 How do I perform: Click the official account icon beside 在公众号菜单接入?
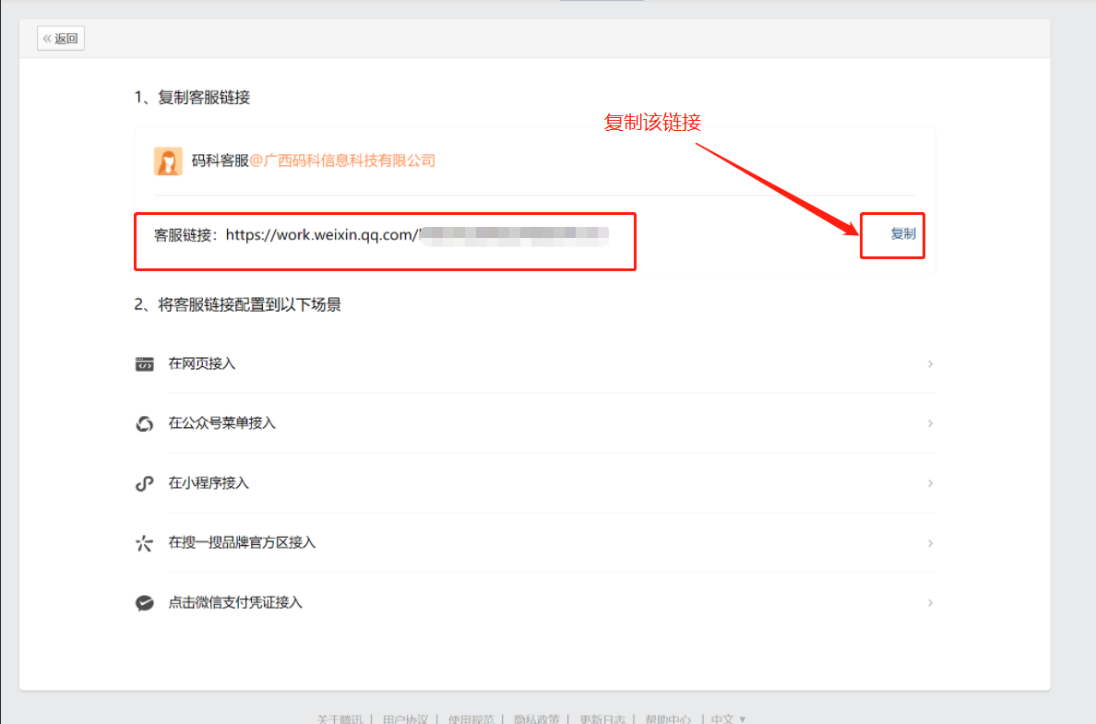coord(145,423)
